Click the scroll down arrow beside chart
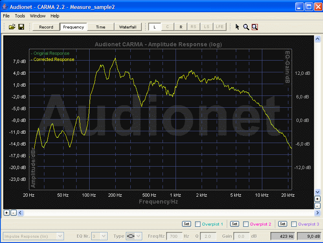Image resolution: width=323 pixels, height=243 pixels. [x=317, y=192]
